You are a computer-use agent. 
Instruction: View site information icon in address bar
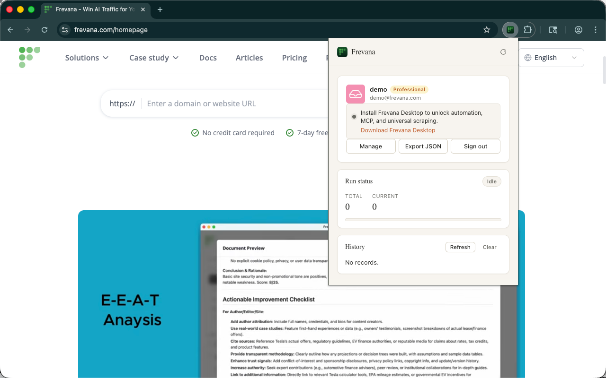point(65,30)
